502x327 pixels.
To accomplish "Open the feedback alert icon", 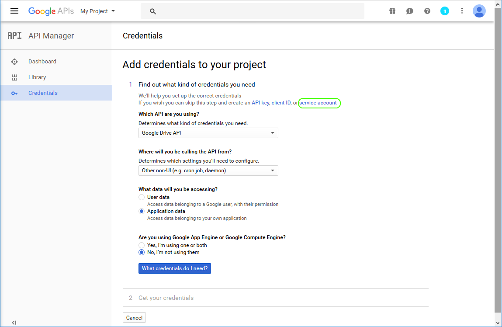I will click(x=409, y=11).
